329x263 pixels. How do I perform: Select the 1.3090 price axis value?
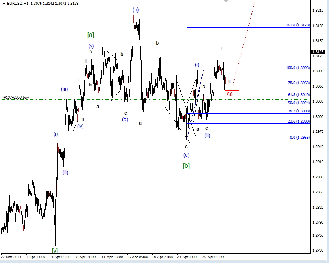click(318, 71)
